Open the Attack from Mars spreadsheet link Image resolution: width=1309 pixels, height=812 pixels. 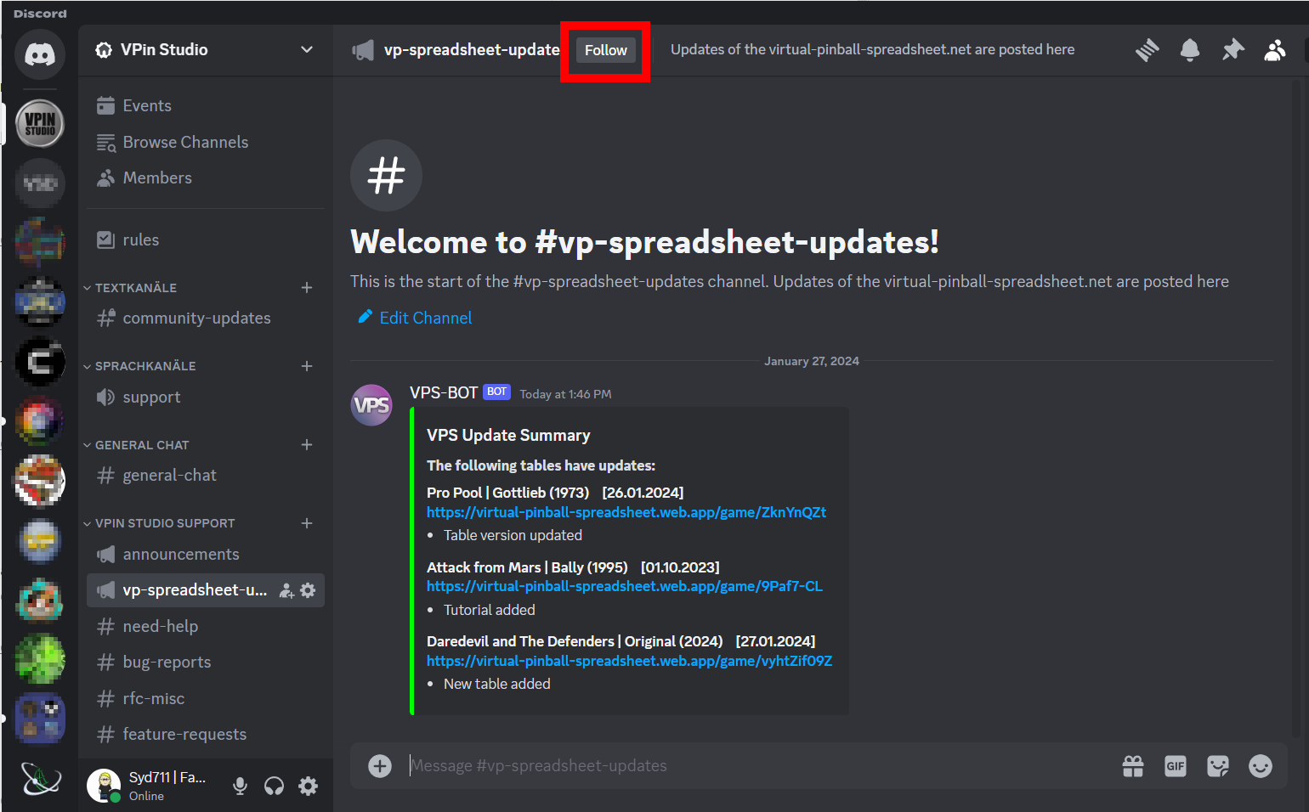click(x=625, y=586)
